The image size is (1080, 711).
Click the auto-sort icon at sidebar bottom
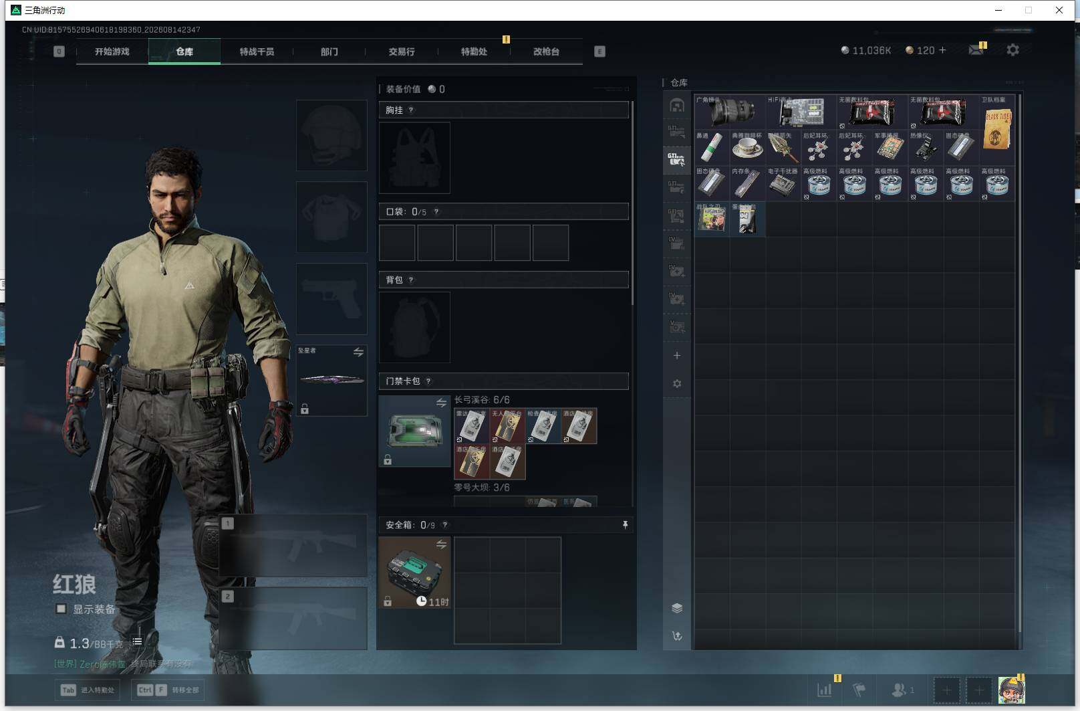tap(677, 636)
